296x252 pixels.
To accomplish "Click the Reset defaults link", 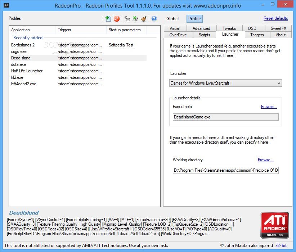I will click(275, 18).
